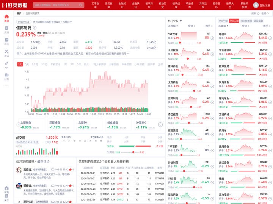Click 电机II up/down ratio bar
This screenshot has height=204, width=273.
pos(243,43)
